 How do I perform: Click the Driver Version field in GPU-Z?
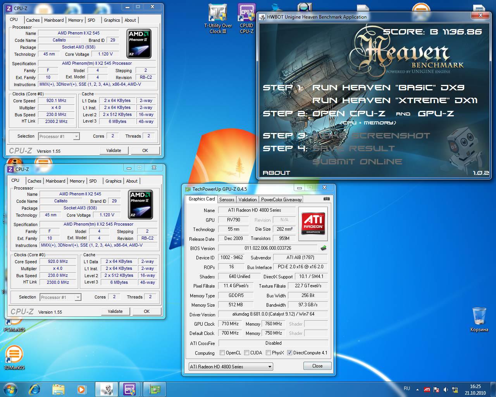pos(273,314)
